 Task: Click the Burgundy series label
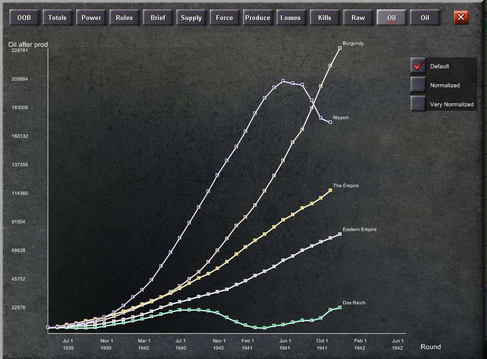point(353,43)
